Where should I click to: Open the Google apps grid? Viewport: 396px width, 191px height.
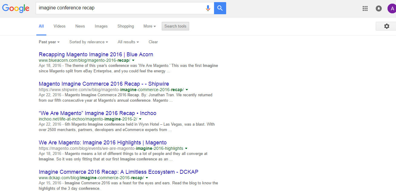click(x=365, y=8)
